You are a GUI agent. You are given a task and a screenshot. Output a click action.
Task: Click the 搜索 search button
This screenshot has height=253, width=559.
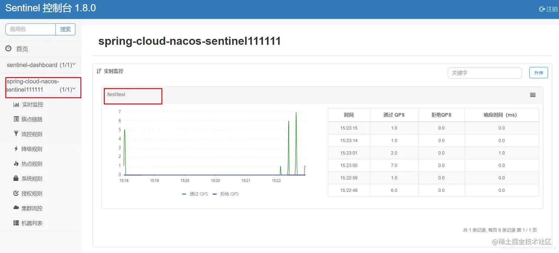[65, 29]
